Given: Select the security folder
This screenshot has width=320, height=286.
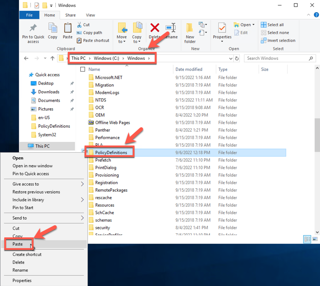Looking at the screenshot, I should click(102, 228).
